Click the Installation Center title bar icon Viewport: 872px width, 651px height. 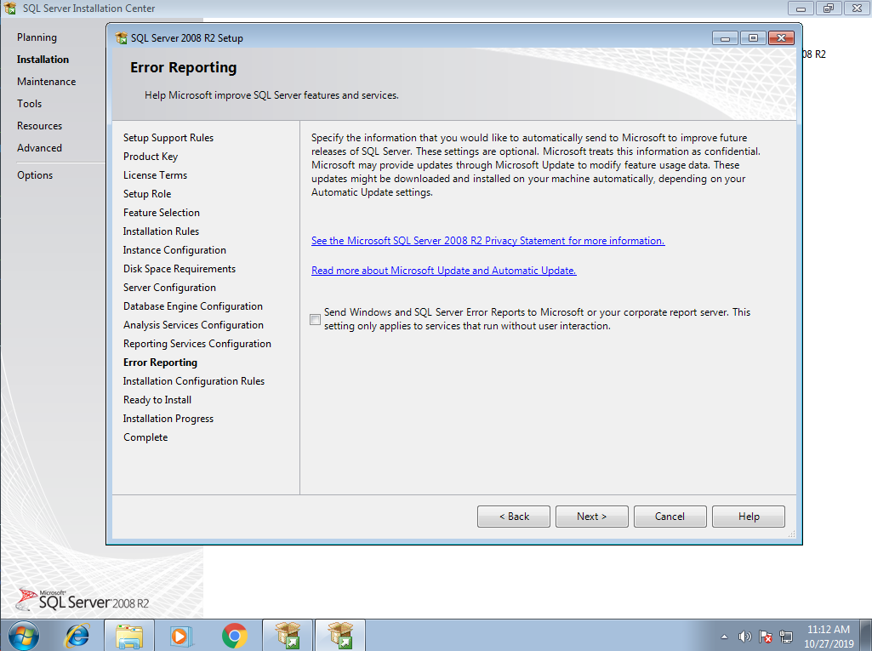[10, 9]
